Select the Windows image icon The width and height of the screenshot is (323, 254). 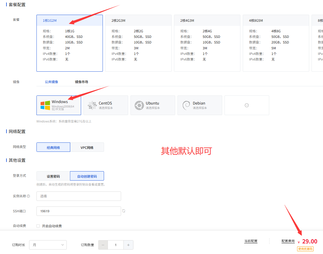click(x=45, y=105)
